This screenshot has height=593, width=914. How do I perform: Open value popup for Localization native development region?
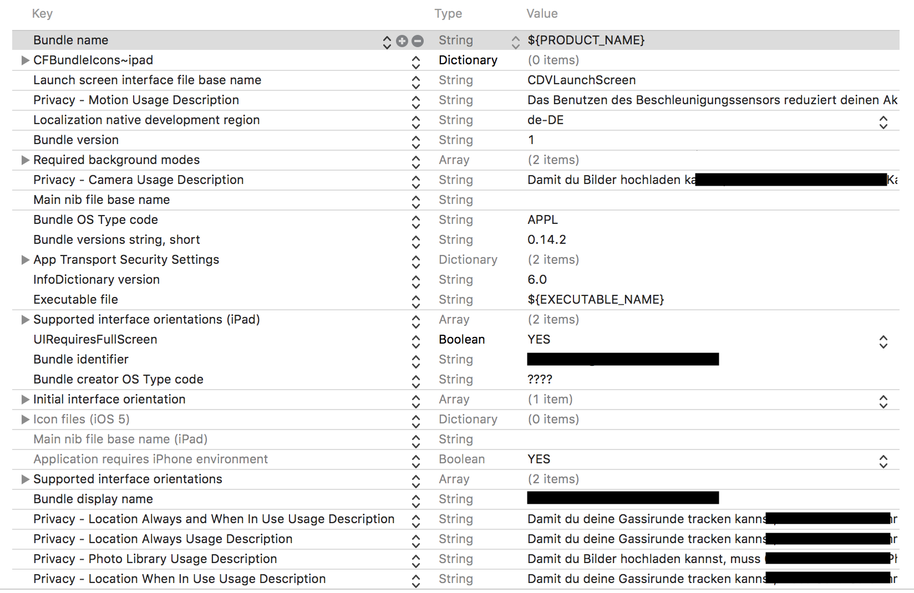(x=883, y=122)
